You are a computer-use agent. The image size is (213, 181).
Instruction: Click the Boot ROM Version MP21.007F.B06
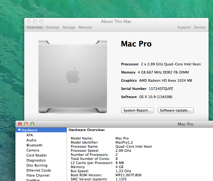click(128, 175)
